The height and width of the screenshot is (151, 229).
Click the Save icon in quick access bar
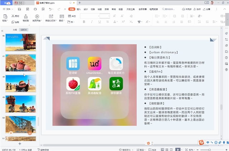coord(19,9)
